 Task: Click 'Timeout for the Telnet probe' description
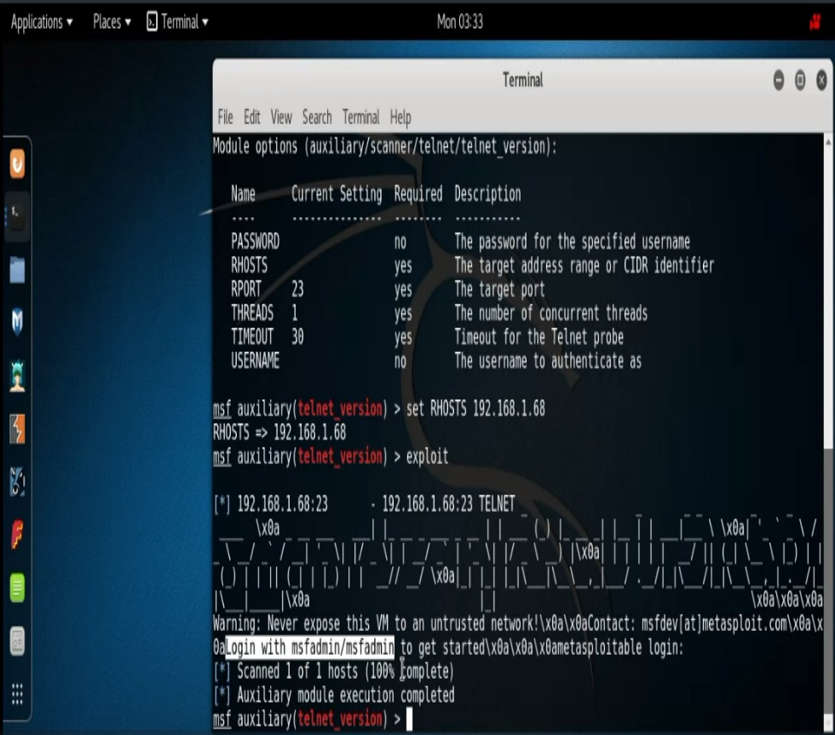[538, 337]
